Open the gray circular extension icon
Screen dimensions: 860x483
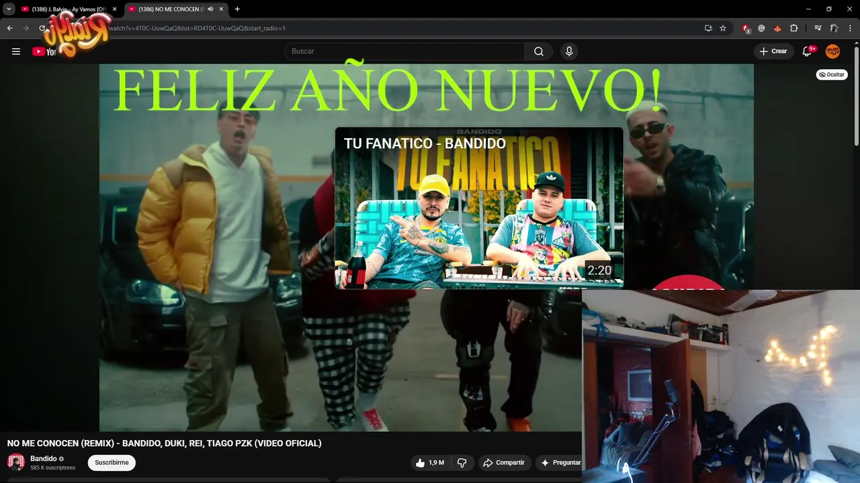tap(761, 28)
